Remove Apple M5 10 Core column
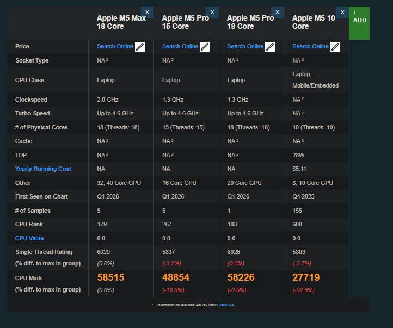The image size is (393, 328). pyautogui.click(x=342, y=13)
